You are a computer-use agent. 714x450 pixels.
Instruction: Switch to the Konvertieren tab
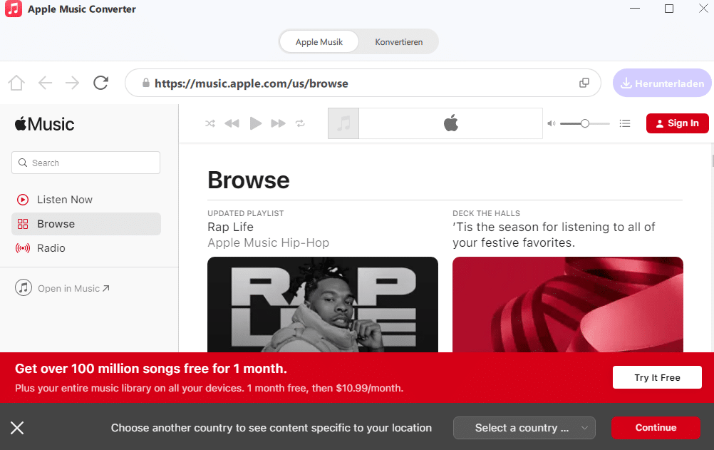tap(398, 42)
